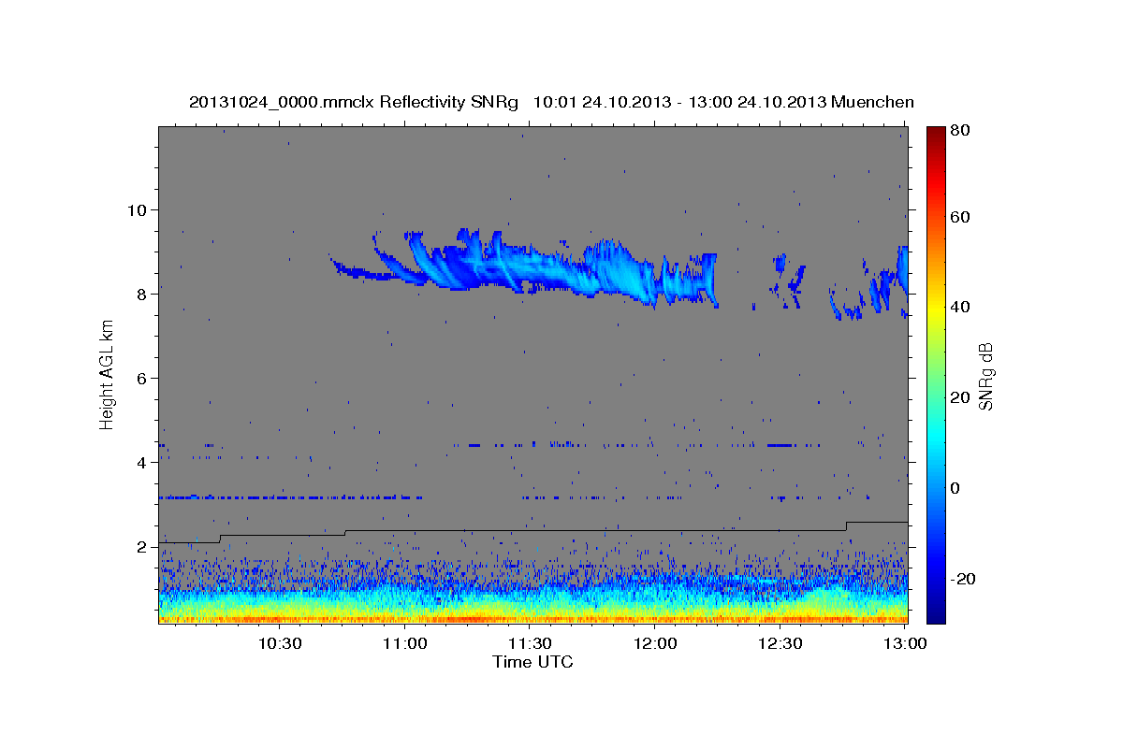Click the 11:00 time tick label
Screen dimensions: 1123x748
pyautogui.click(x=405, y=644)
